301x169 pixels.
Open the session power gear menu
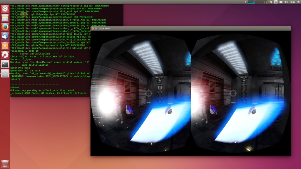(299, 2)
